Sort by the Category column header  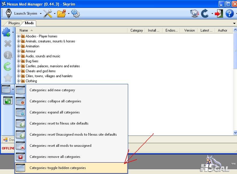click(137, 30)
